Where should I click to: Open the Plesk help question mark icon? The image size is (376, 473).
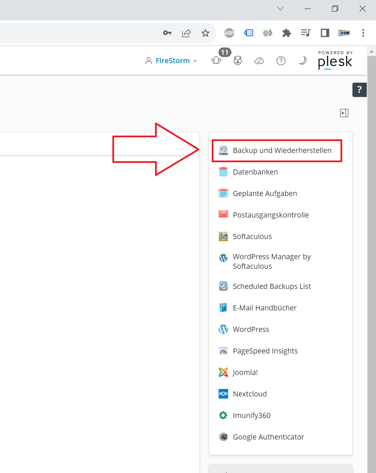(x=281, y=61)
